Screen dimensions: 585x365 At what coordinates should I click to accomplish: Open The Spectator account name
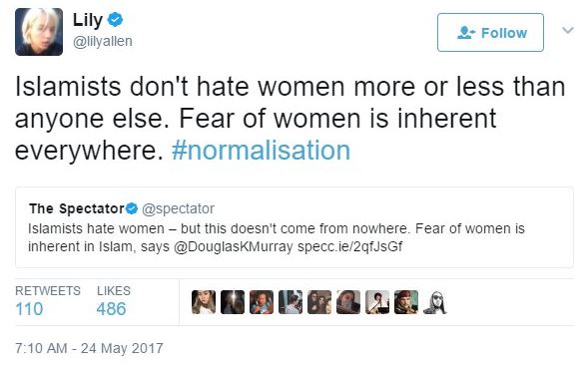(77, 208)
